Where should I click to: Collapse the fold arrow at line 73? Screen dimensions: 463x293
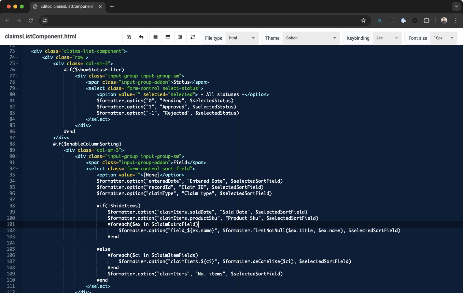pos(17,51)
